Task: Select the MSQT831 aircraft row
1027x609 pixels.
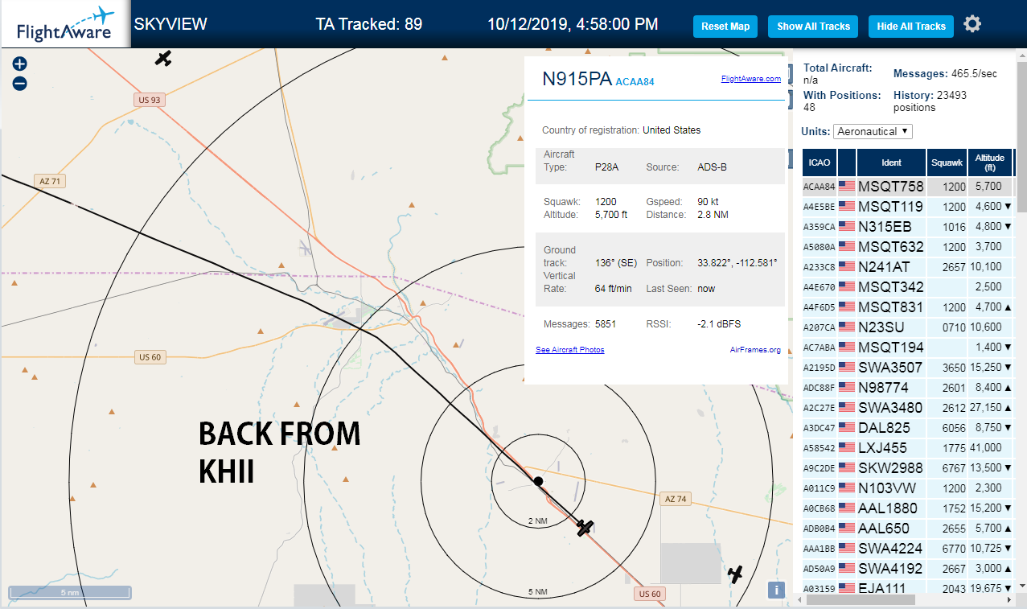Action: 908,307
